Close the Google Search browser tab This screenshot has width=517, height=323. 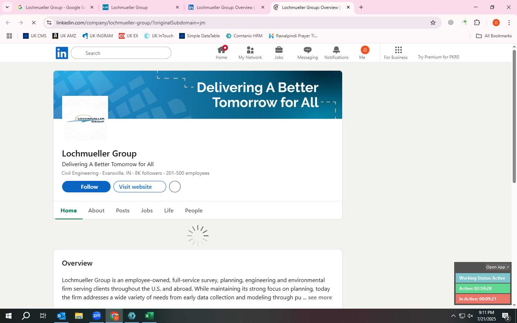92,7
